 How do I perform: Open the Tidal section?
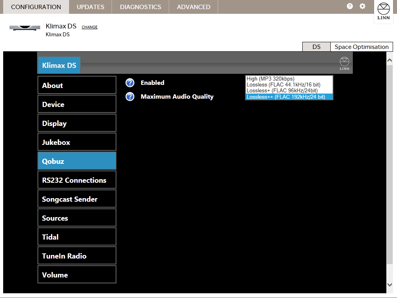click(x=77, y=237)
